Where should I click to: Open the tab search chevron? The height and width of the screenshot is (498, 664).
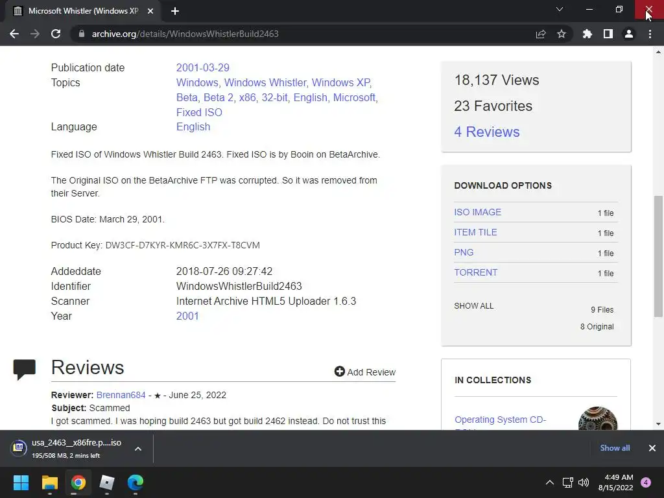(560, 9)
